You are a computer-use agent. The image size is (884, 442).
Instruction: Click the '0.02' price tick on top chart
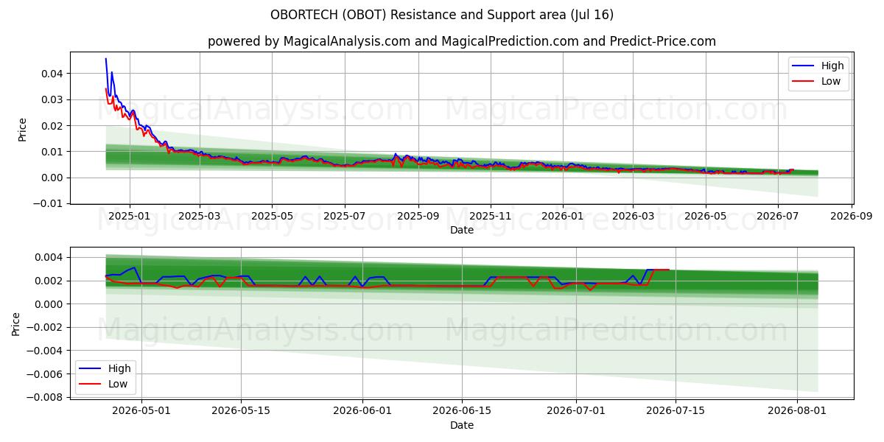(53, 125)
